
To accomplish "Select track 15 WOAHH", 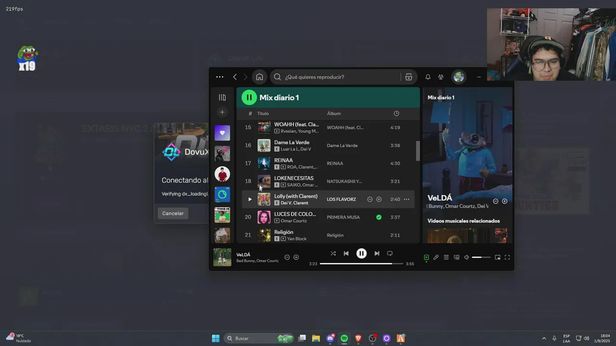I will click(x=328, y=127).
